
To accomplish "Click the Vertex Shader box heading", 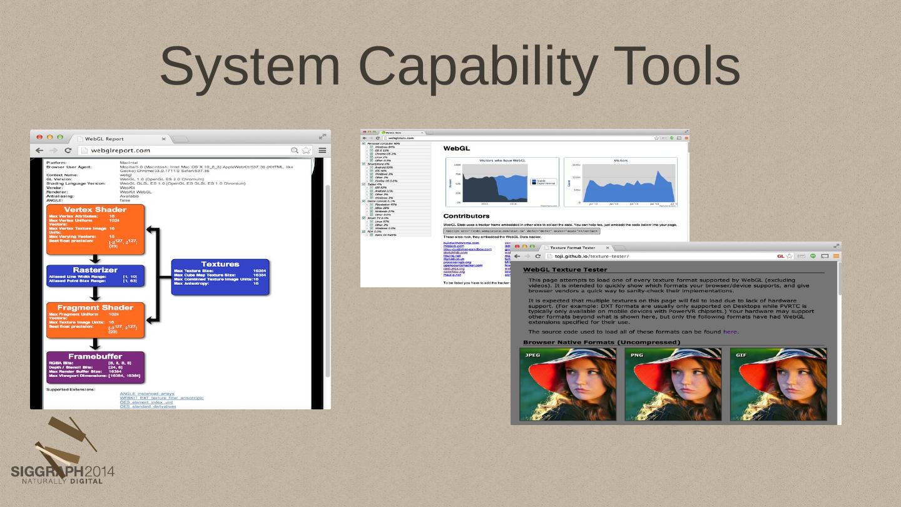I will [95, 210].
